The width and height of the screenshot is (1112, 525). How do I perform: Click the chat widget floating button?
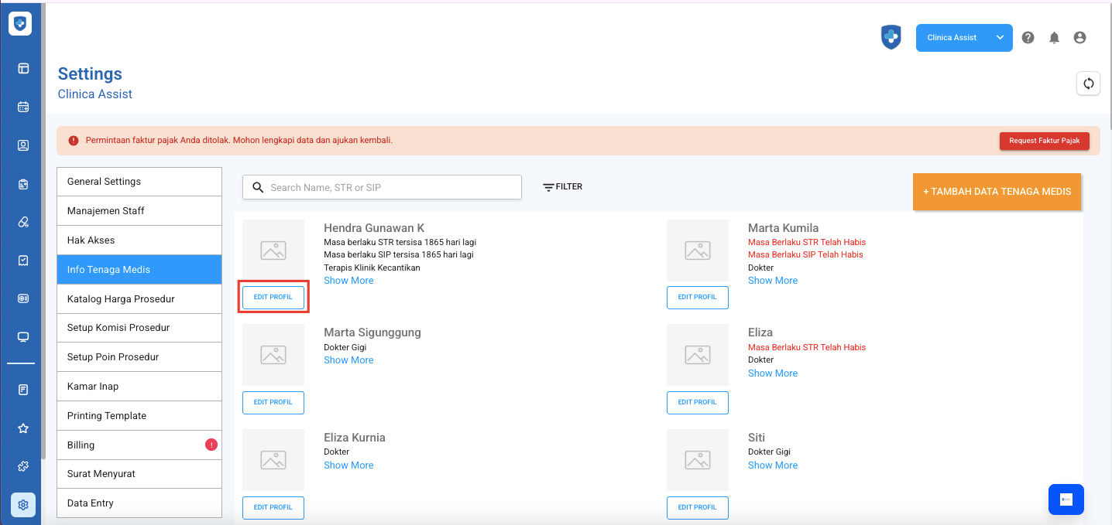pyautogui.click(x=1066, y=499)
